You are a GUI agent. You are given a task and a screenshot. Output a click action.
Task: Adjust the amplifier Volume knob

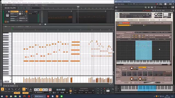132,79
